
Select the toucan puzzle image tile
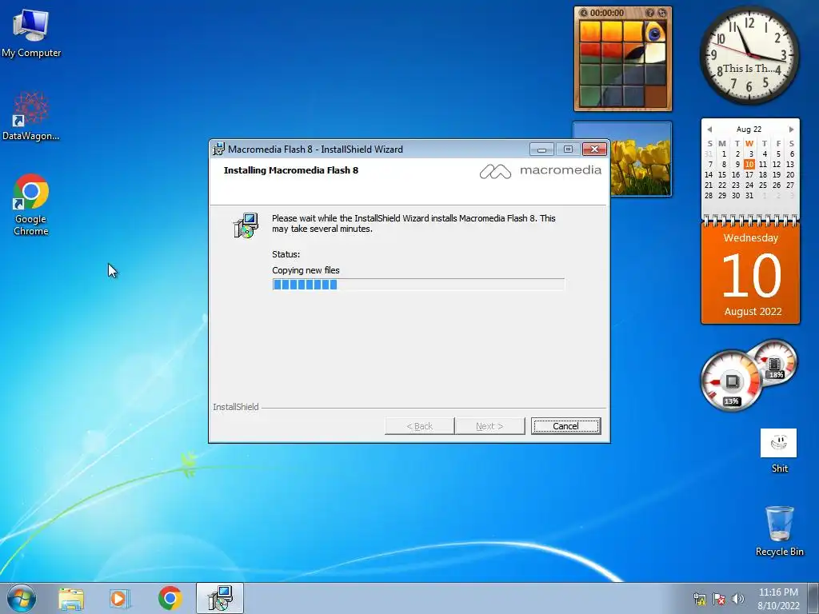point(622,64)
